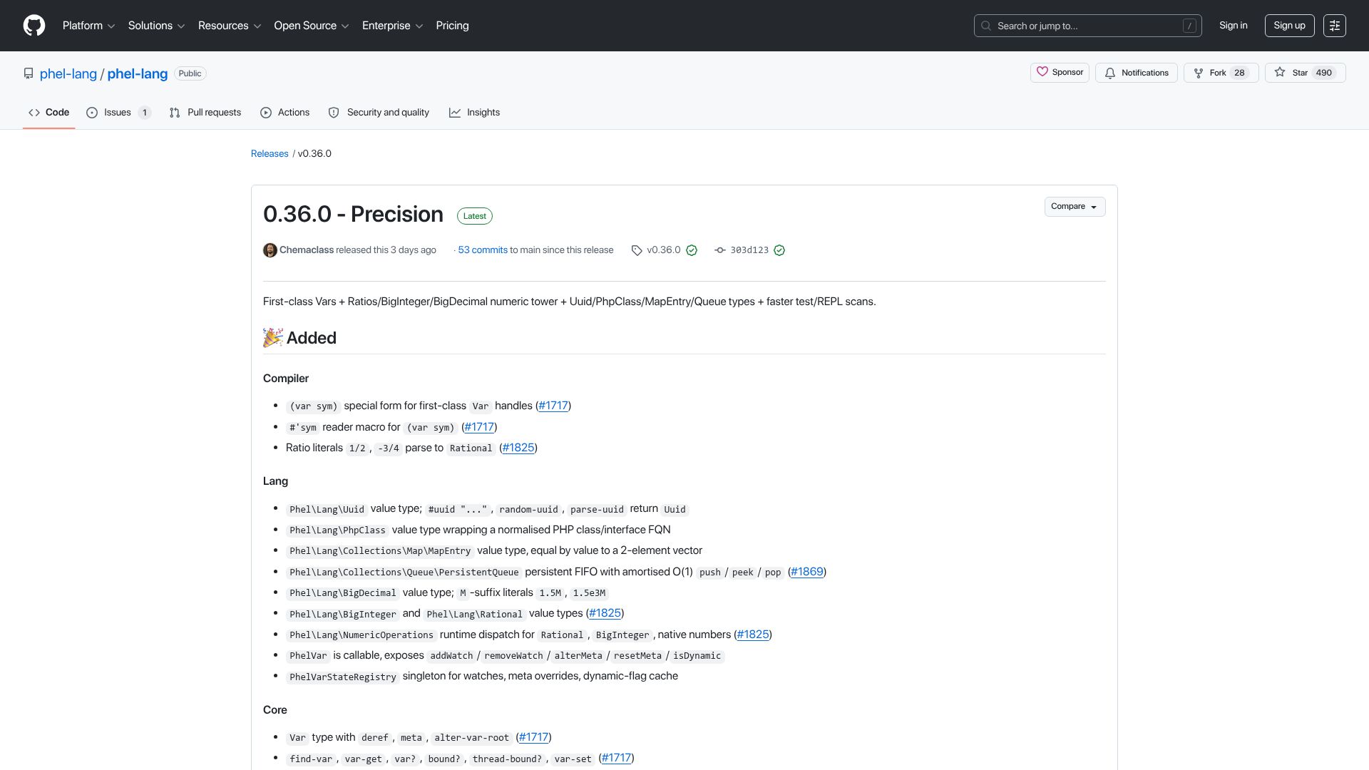Image resolution: width=1369 pixels, height=770 pixels.
Task: Open Chemaclass avatar image
Action: click(x=270, y=250)
